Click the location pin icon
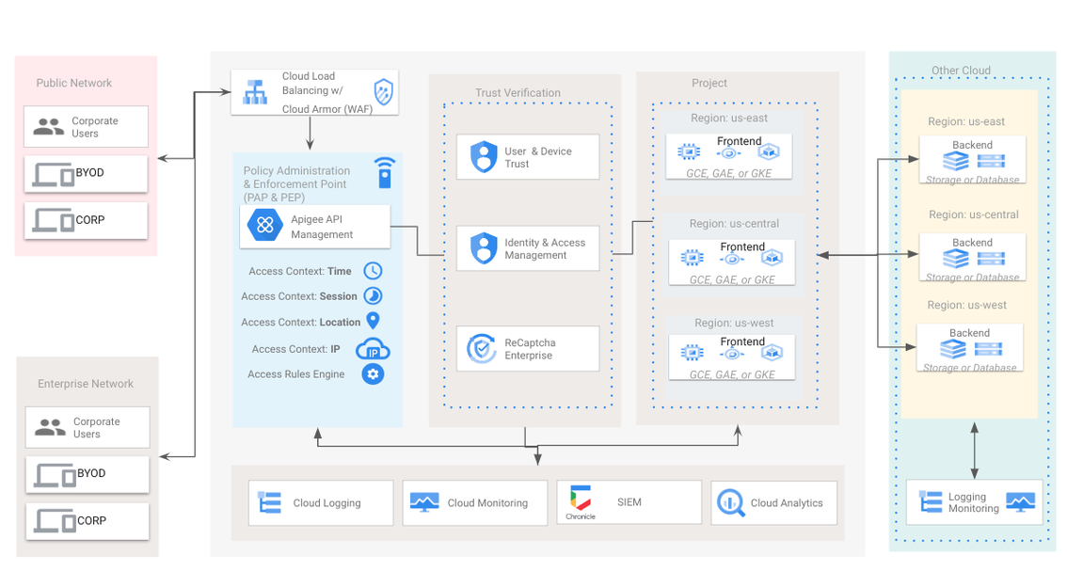Screen dimensions: 1067x571 373,321
